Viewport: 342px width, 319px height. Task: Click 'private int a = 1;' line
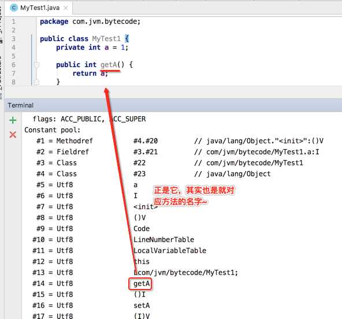92,47
